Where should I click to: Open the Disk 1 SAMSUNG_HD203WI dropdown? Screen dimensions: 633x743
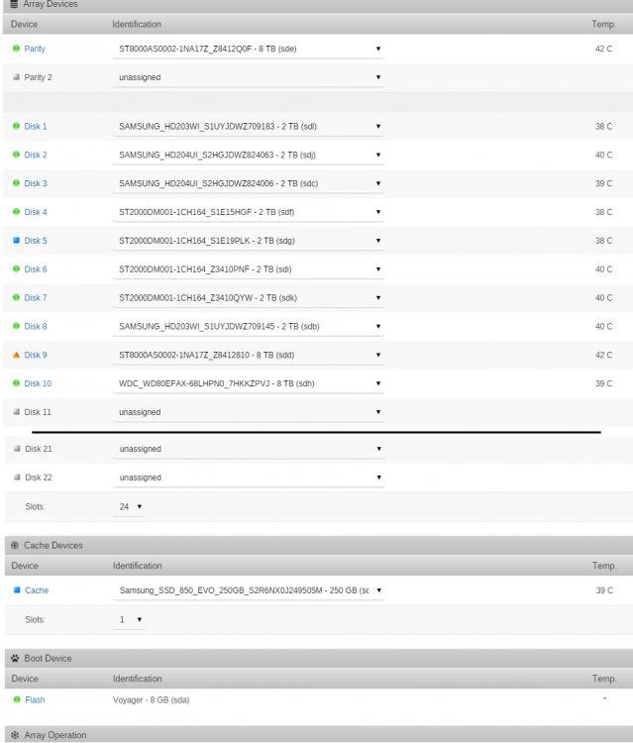pyautogui.click(x=248, y=126)
